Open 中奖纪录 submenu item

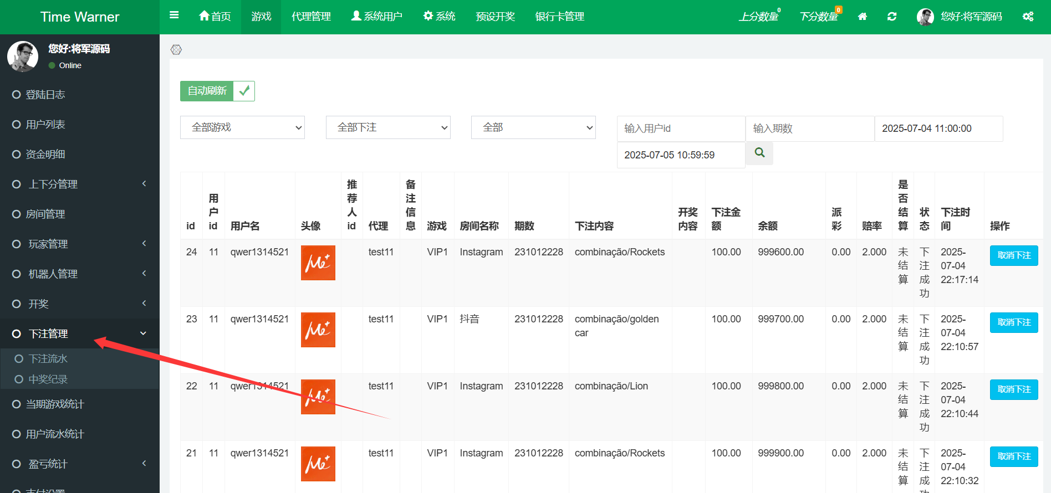[80, 379]
